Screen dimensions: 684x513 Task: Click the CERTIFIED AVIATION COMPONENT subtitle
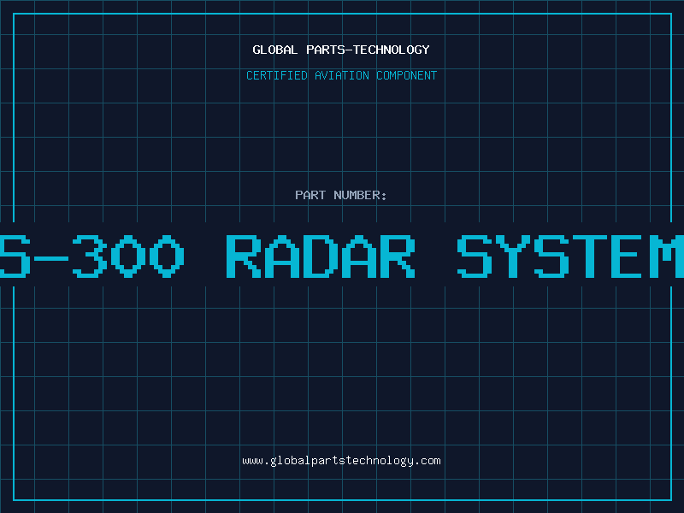341,75
